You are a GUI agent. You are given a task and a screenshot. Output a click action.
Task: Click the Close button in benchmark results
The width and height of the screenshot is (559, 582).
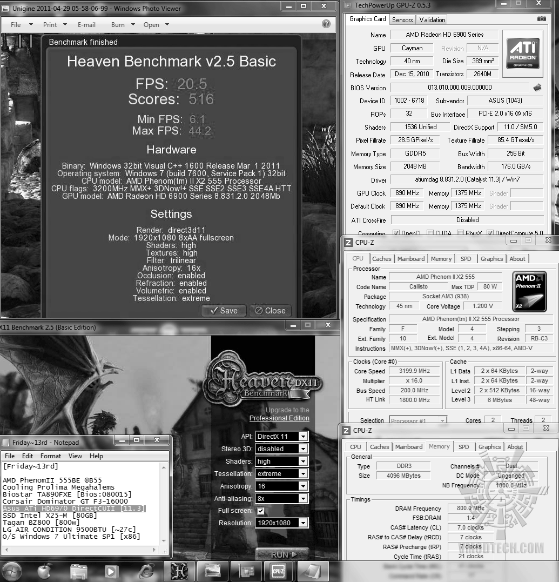(x=271, y=311)
